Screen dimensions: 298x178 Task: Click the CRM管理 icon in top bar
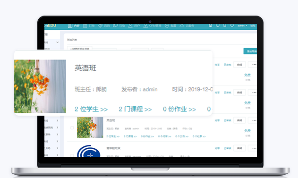[145, 26]
